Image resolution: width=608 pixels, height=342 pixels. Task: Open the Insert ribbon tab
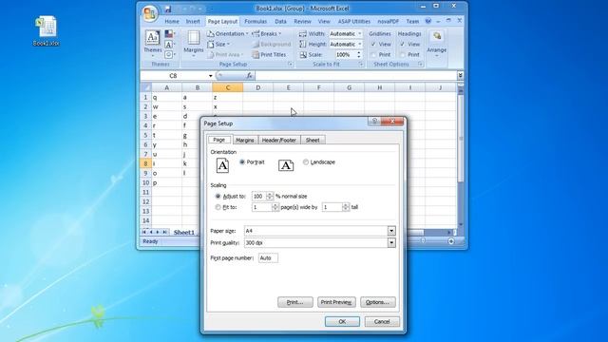point(193,21)
